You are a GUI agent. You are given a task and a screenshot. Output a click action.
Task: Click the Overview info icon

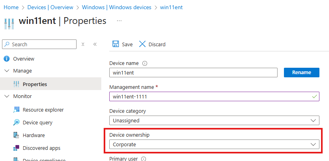coord(7,59)
